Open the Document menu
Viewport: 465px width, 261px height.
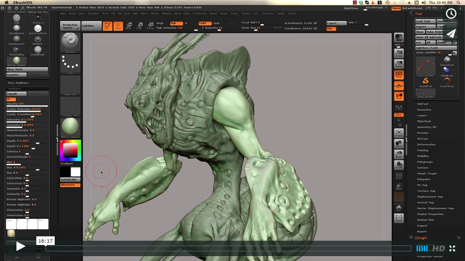click(x=93, y=14)
